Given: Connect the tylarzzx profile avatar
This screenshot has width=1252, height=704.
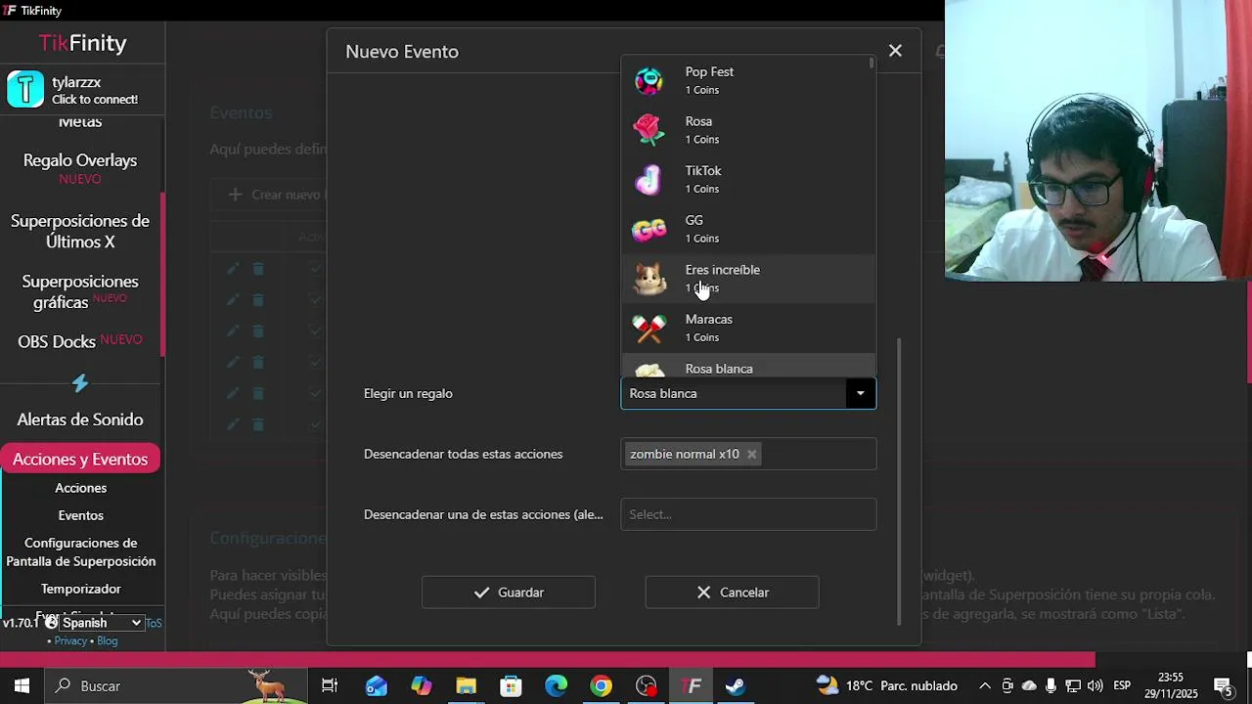Looking at the screenshot, I should 25,89.
